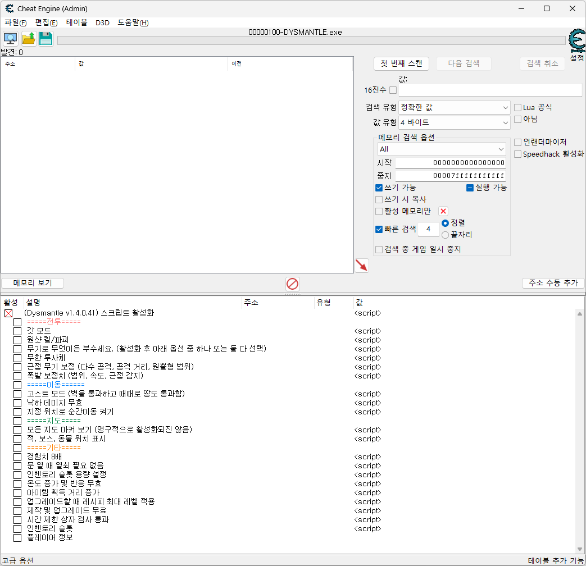Screen dimensions: 586x566
Task: Toggle the 16진수 hexadecimal checkbox
Action: [393, 90]
